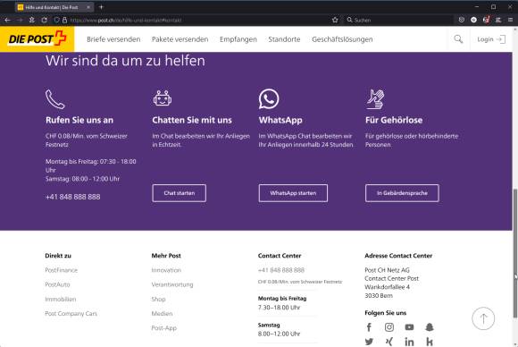Screen dimensions: 518x347
Task: Open Empfangen menu
Action: click(x=238, y=39)
